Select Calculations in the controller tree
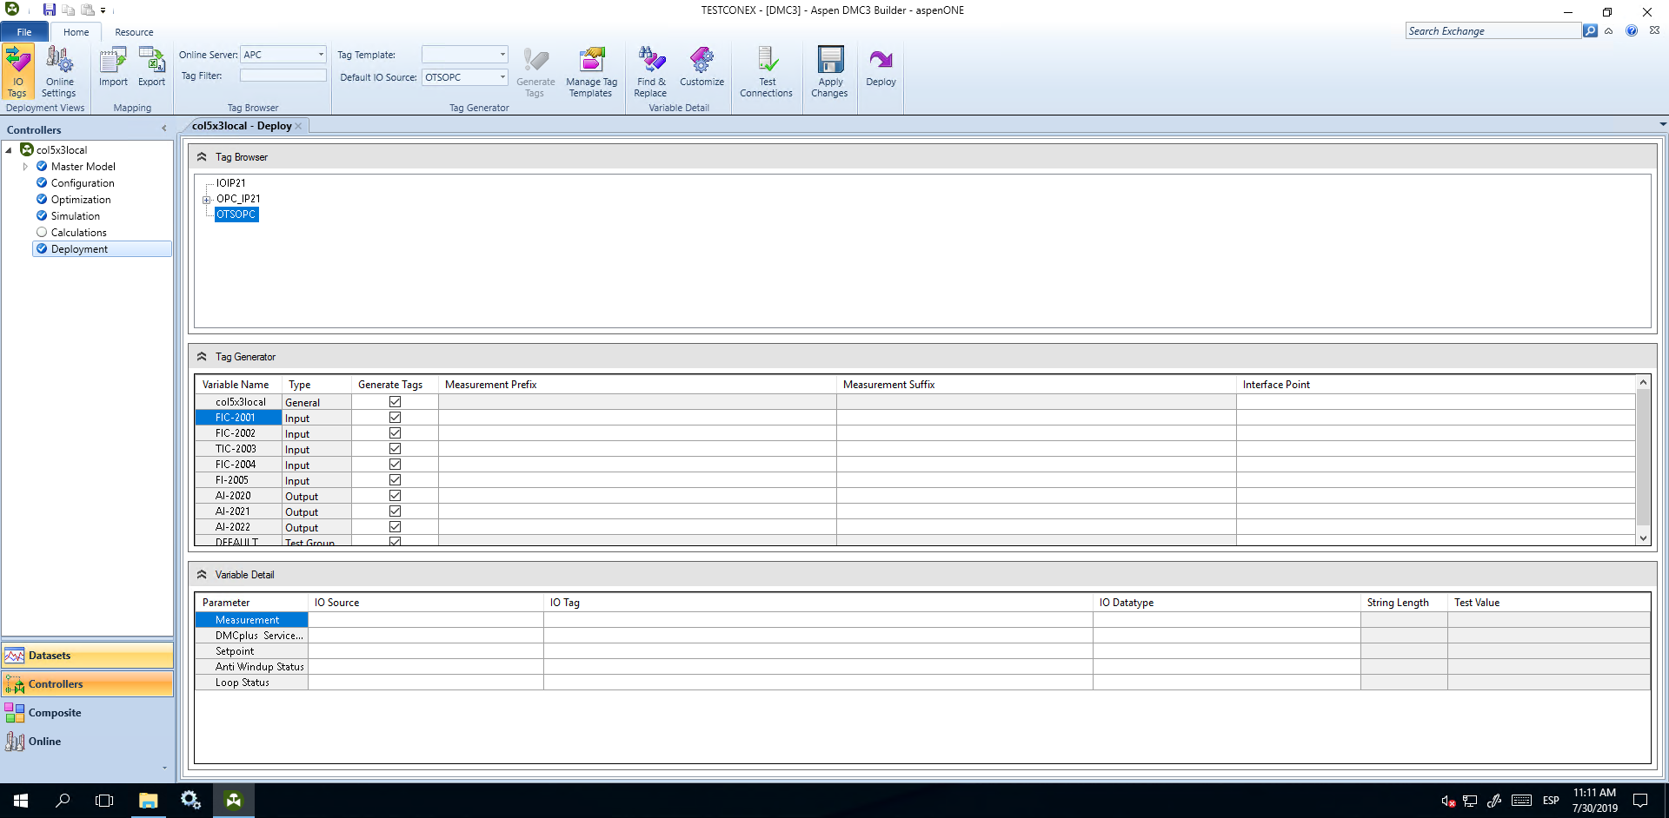This screenshot has width=1669, height=818. 79,233
